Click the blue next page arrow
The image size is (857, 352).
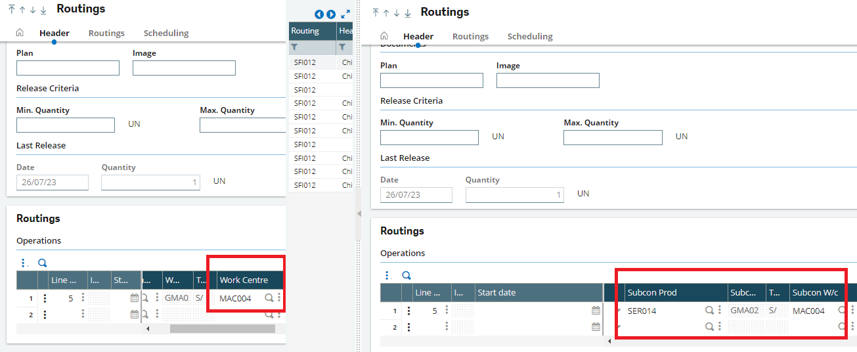(x=331, y=14)
